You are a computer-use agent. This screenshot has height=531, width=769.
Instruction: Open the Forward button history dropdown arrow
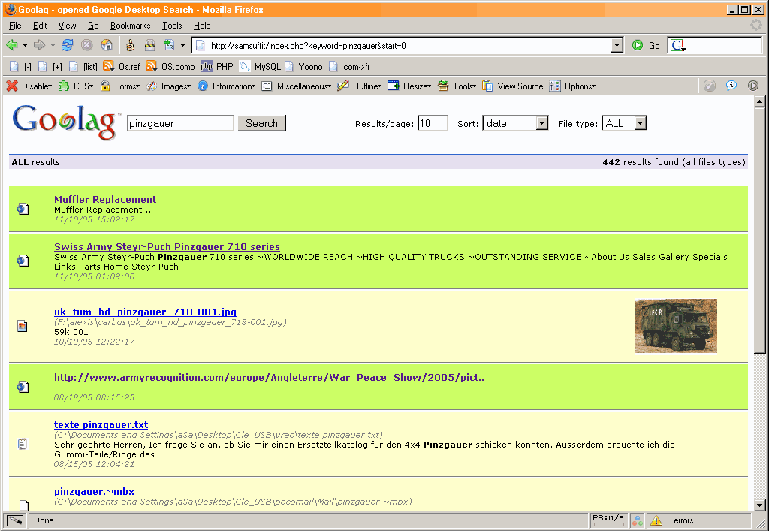click(x=53, y=45)
